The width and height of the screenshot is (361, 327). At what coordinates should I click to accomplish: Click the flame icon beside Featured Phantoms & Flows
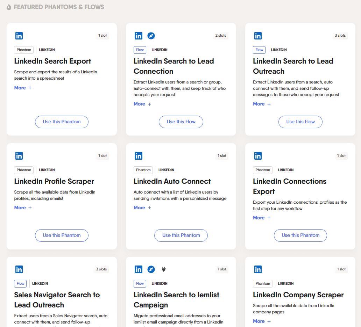9,7
